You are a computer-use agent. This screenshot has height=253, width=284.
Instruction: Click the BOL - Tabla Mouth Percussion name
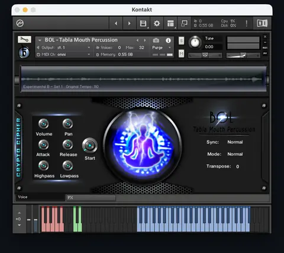pos(81,40)
